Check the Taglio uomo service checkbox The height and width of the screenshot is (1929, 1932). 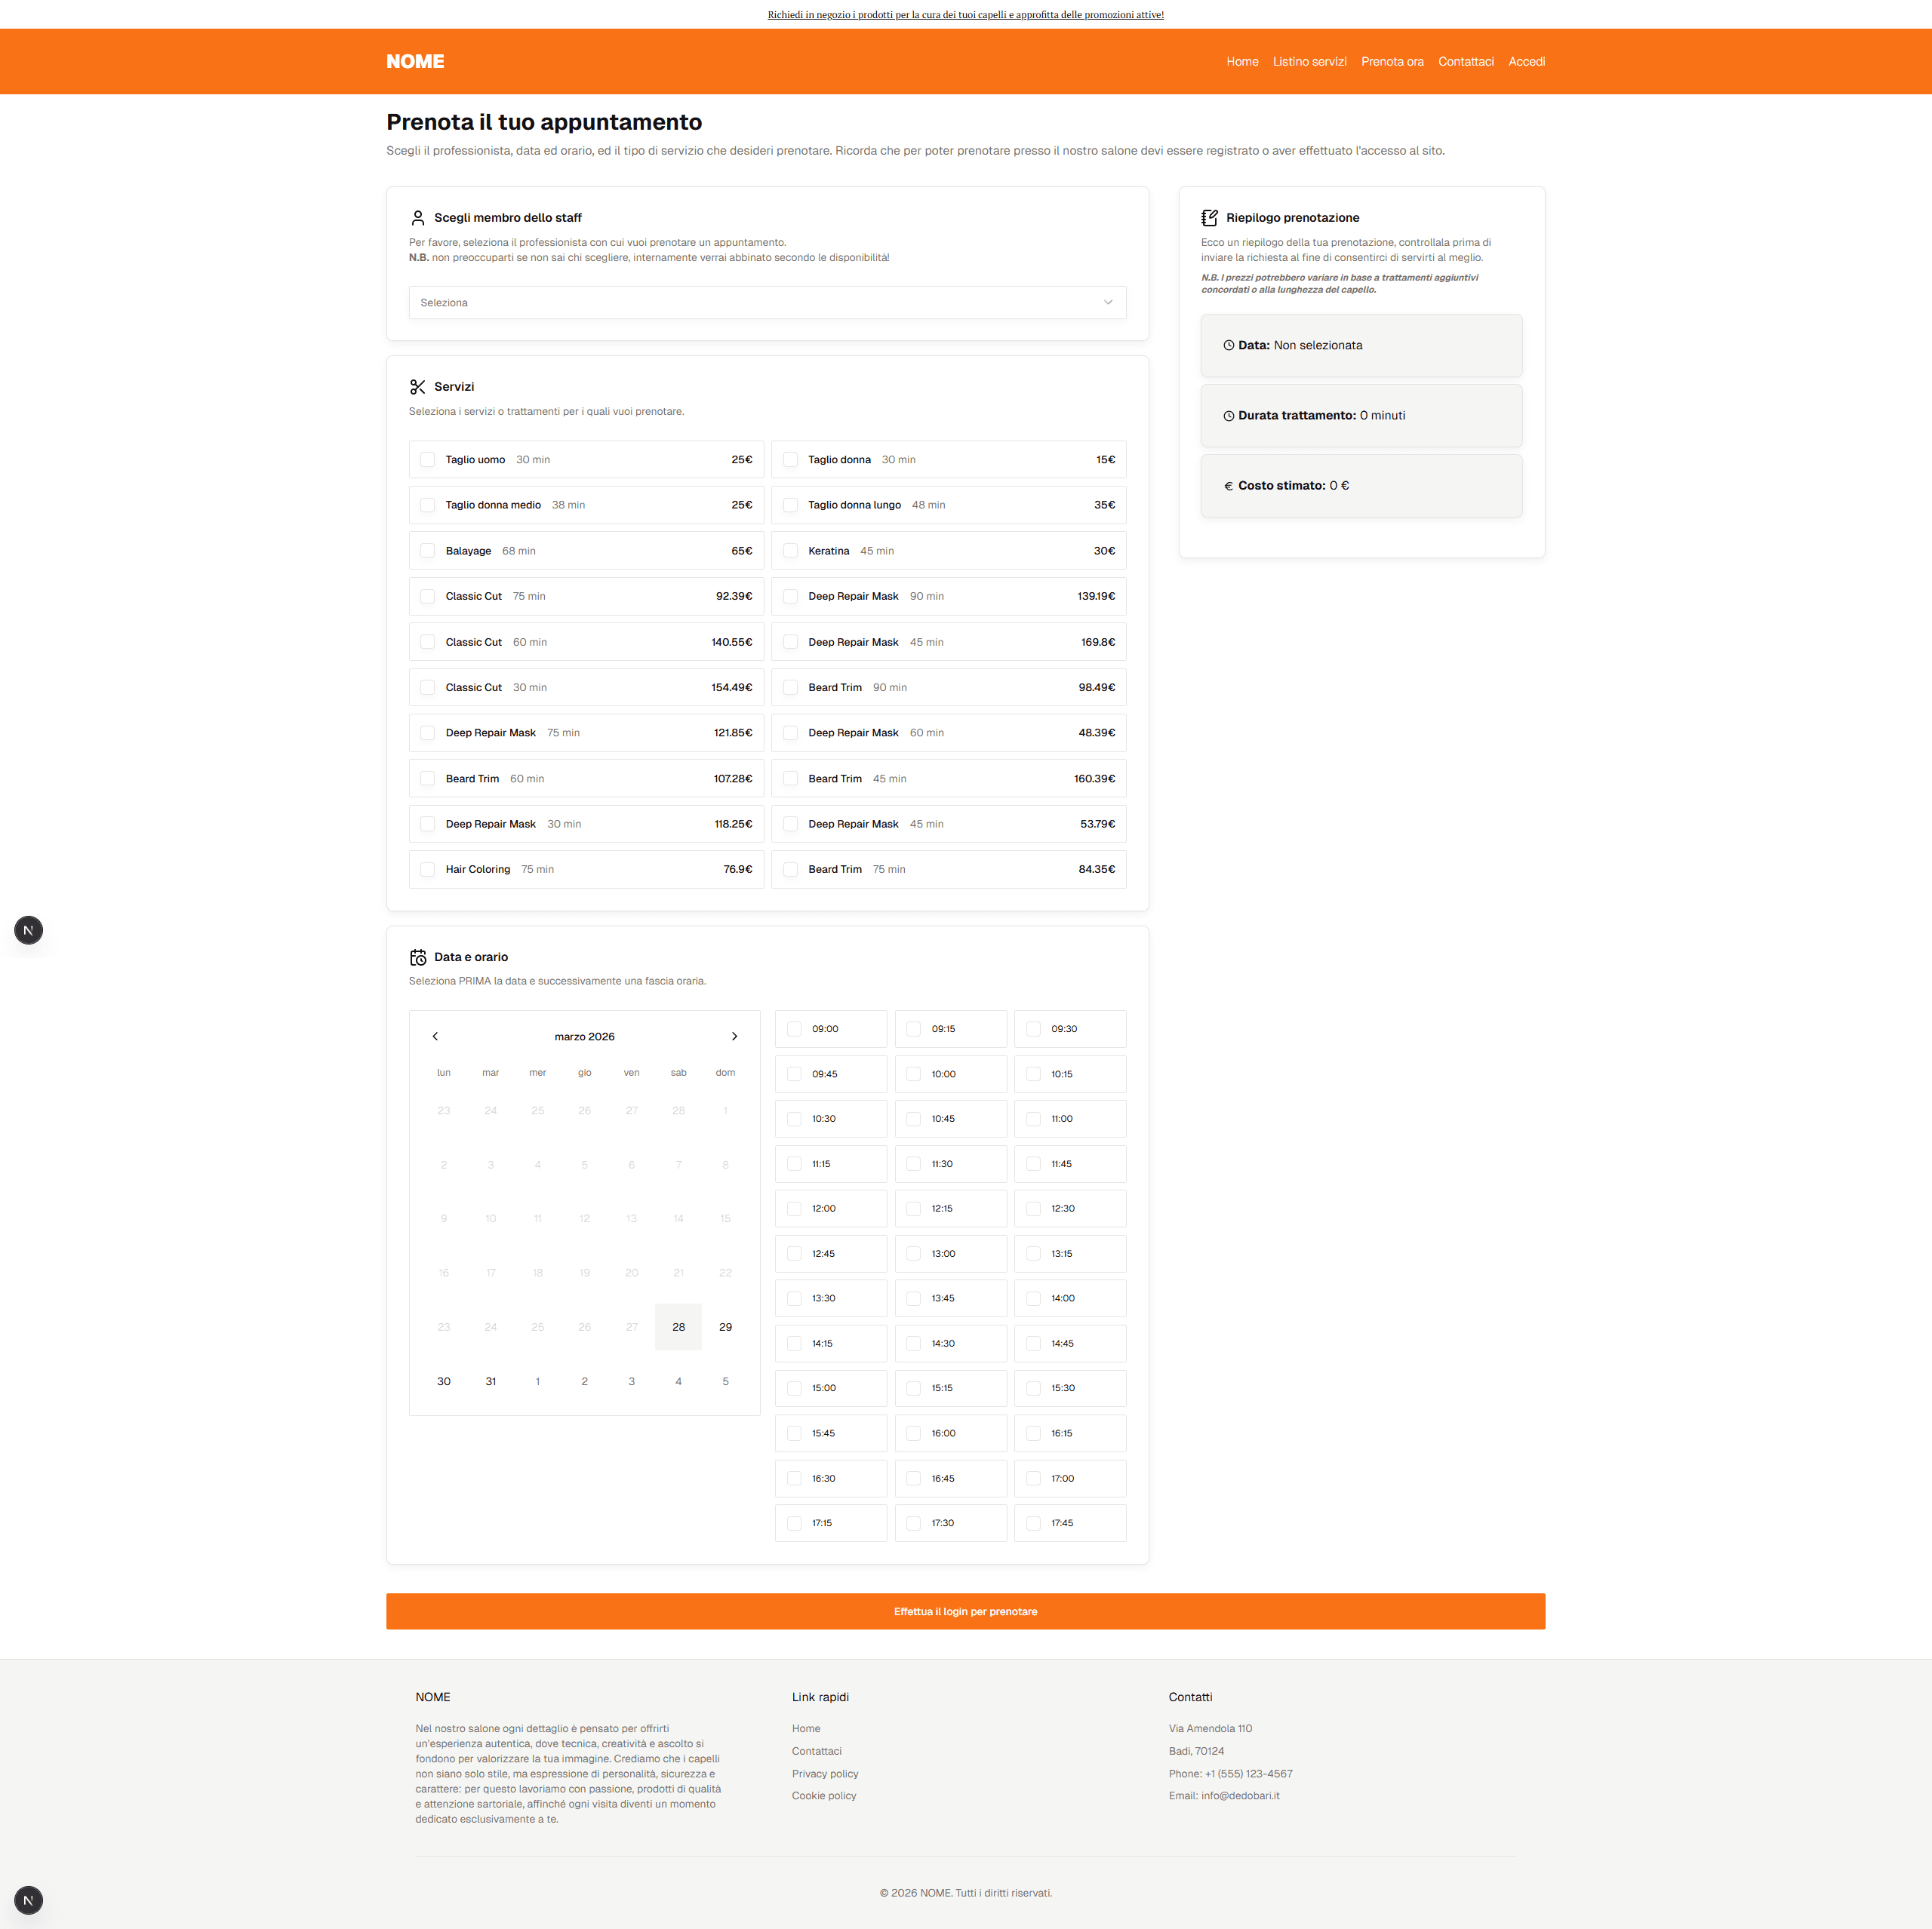tap(428, 459)
